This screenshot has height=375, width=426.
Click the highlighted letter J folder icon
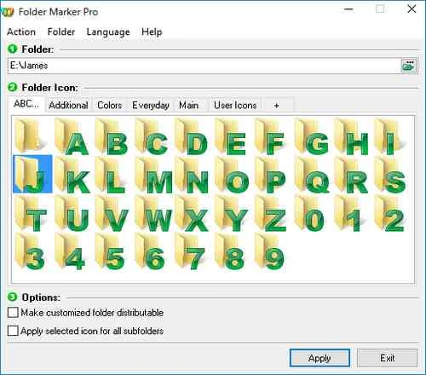click(32, 174)
